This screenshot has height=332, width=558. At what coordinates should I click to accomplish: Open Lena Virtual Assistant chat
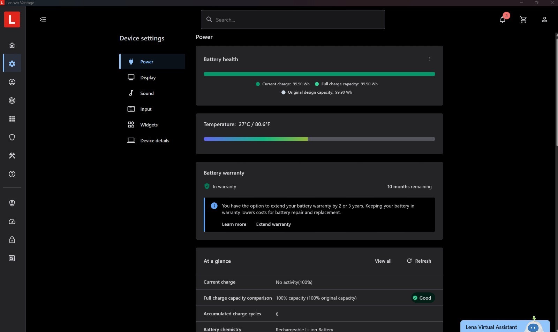[505, 326]
